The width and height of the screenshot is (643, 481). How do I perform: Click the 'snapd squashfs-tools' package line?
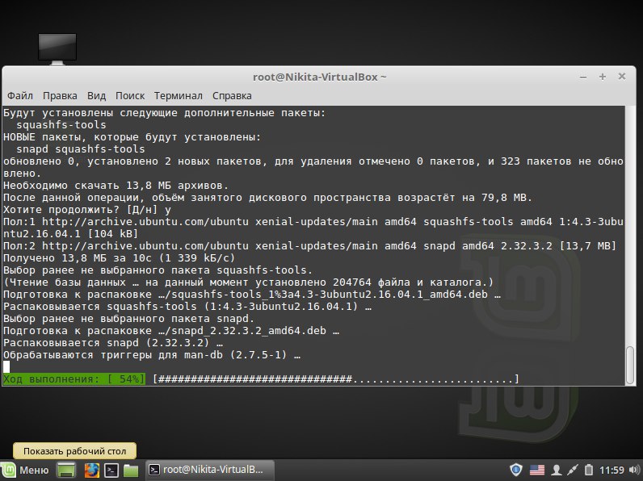coord(81,149)
